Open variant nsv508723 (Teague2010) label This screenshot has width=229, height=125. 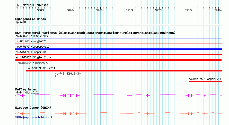coord(32,36)
